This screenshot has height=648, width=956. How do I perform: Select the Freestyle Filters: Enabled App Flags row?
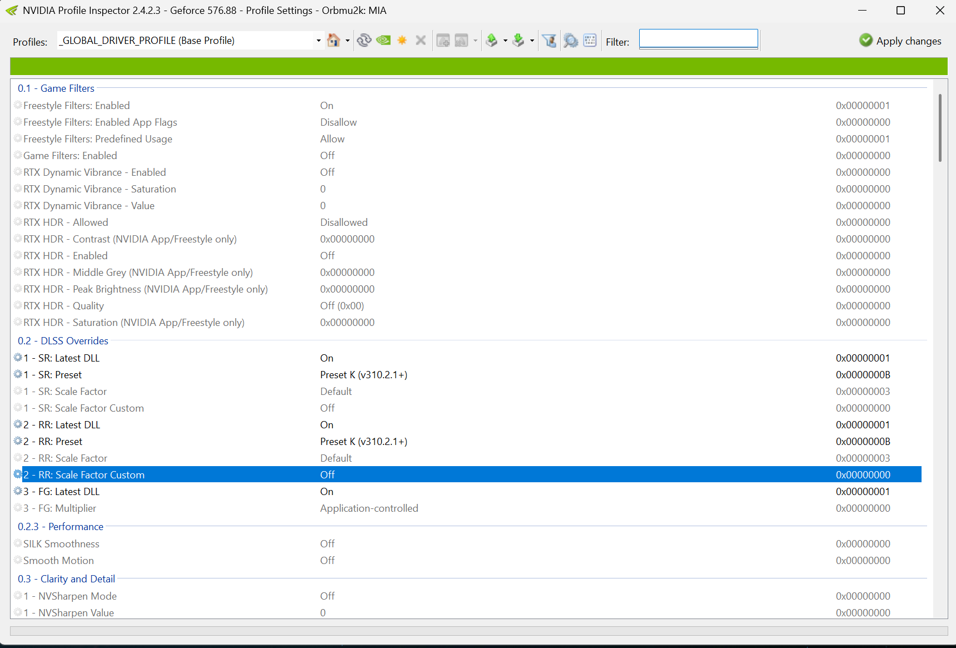click(467, 122)
